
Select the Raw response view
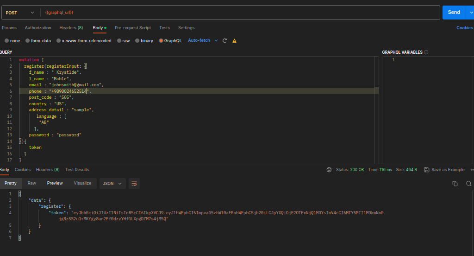click(32, 183)
